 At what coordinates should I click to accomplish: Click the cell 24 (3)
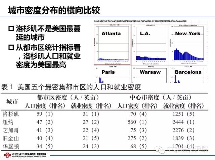[x=91, y=146]
